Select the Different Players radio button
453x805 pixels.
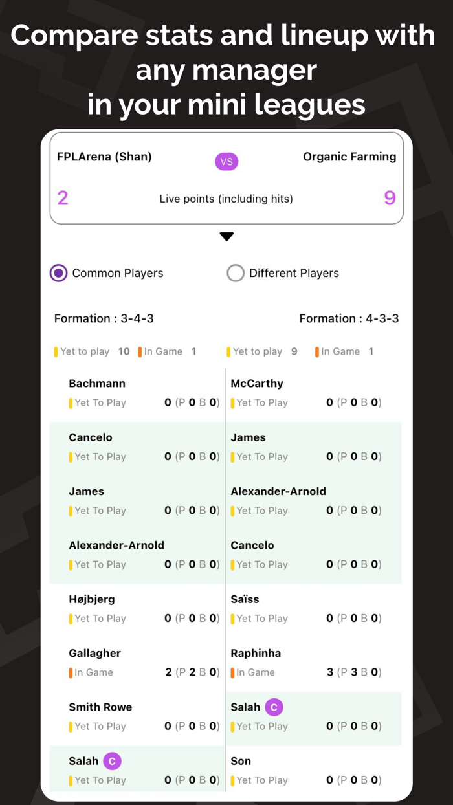pos(236,273)
